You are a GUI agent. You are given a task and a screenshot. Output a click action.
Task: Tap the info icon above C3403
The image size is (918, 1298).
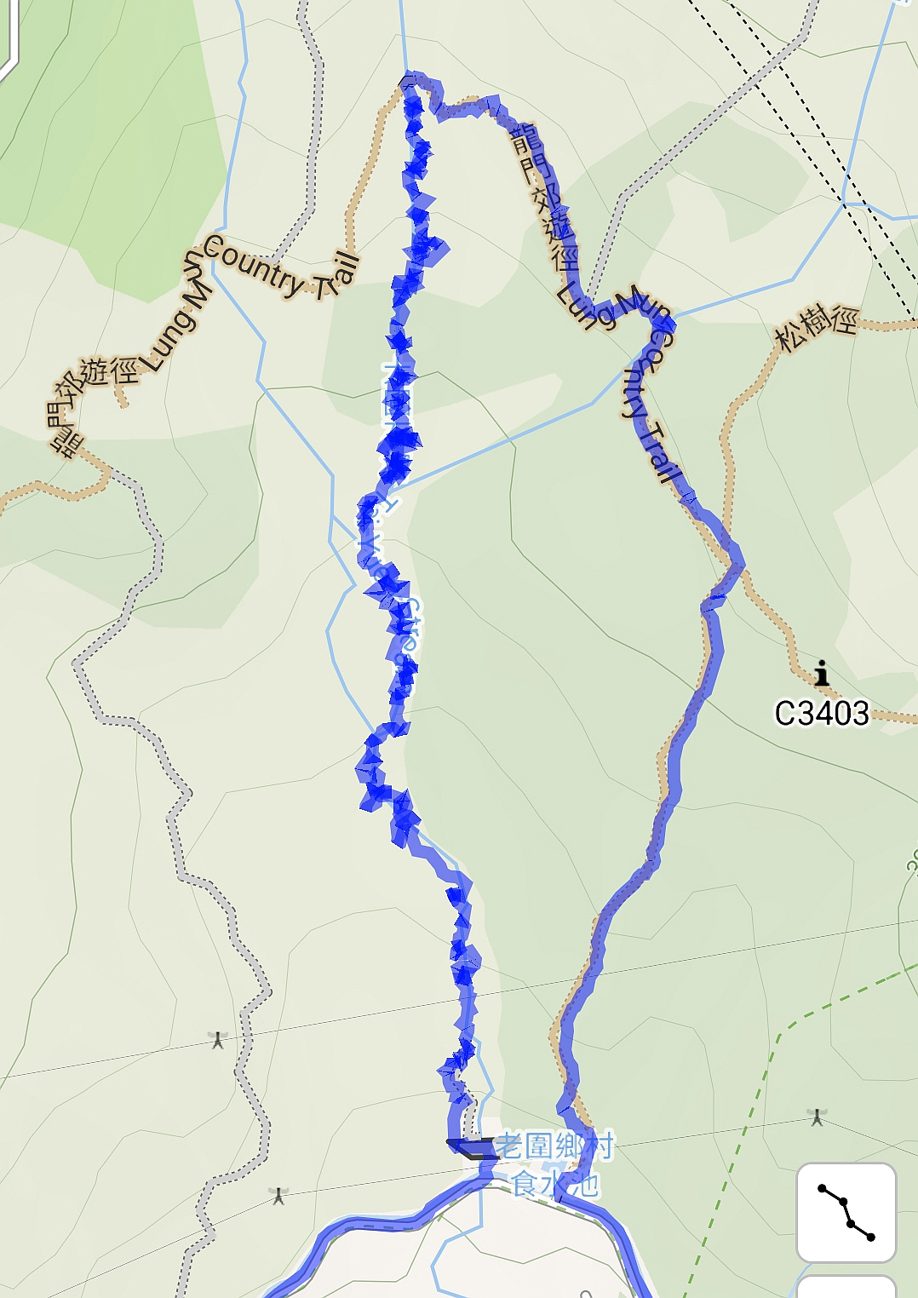tap(822, 673)
